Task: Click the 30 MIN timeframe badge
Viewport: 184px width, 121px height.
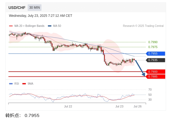Action: pyautogui.click(x=35, y=8)
